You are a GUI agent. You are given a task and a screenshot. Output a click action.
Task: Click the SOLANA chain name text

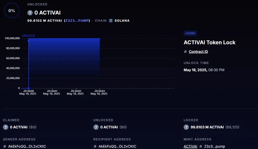point(122,21)
